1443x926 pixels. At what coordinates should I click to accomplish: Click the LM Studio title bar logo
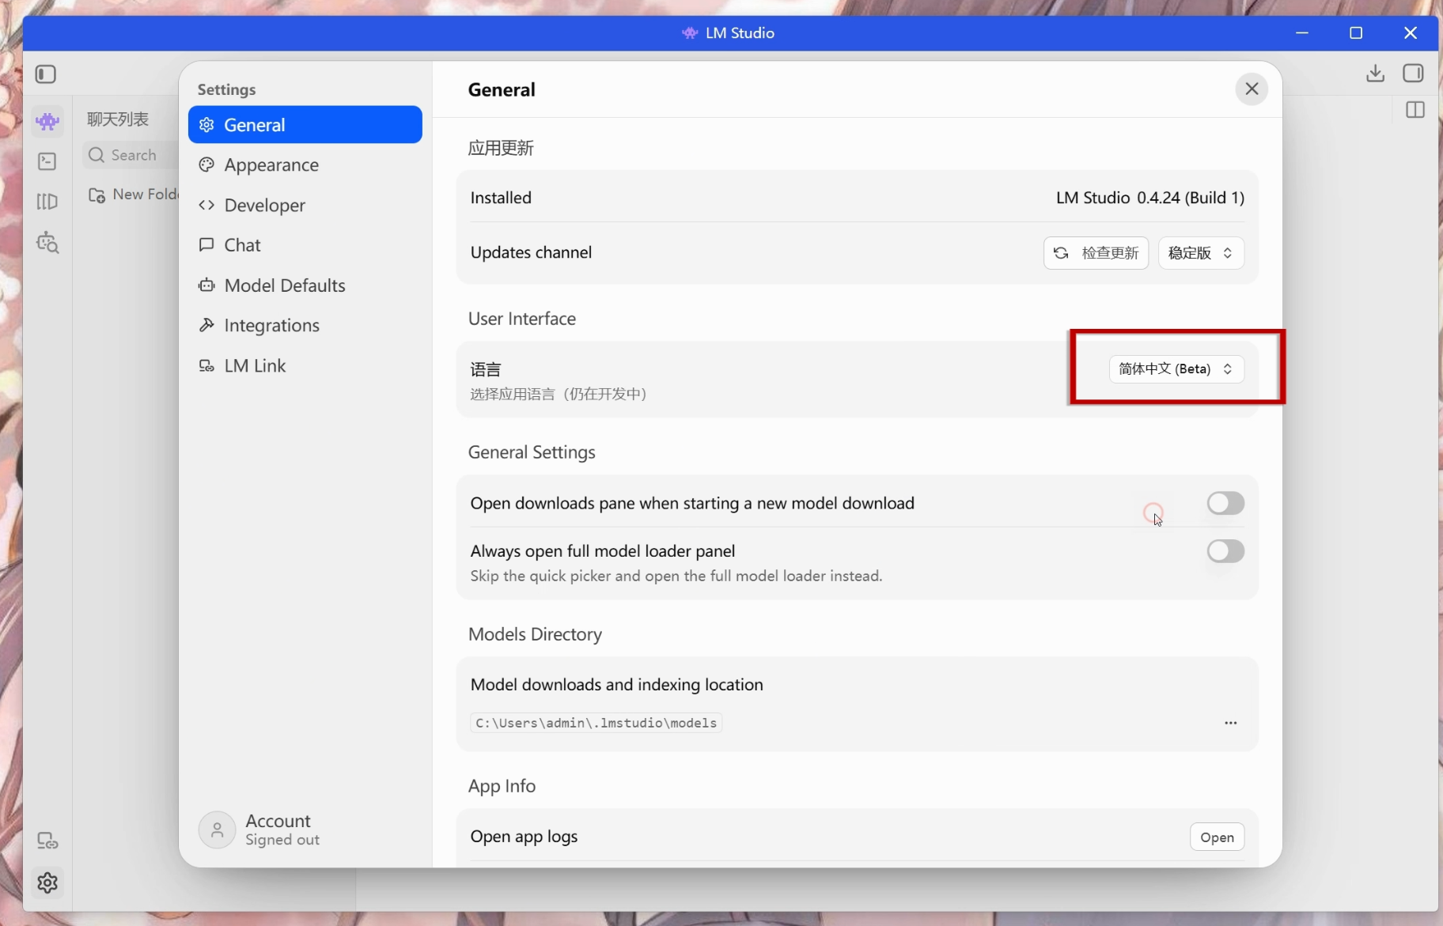[690, 33]
